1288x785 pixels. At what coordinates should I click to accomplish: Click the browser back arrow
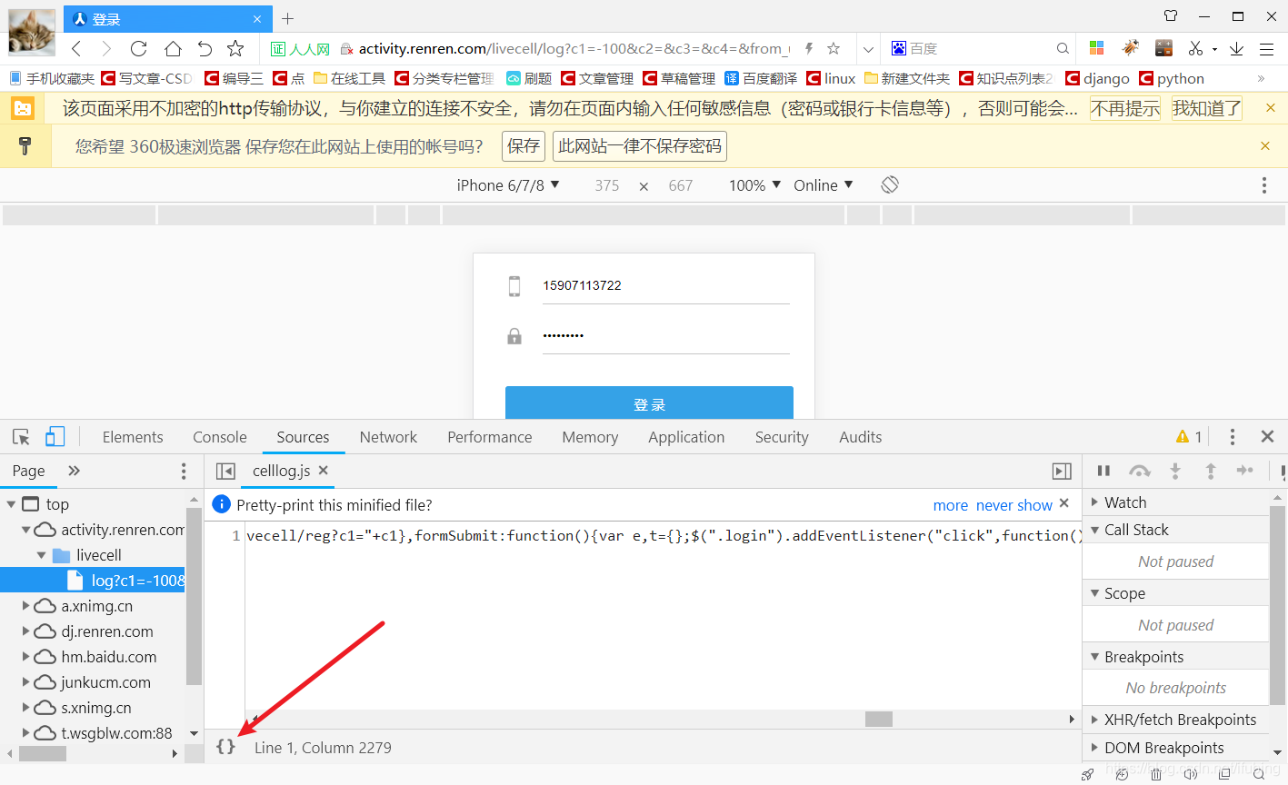coord(77,49)
